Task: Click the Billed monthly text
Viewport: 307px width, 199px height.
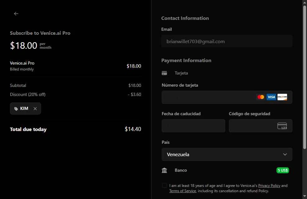Action: [22, 69]
